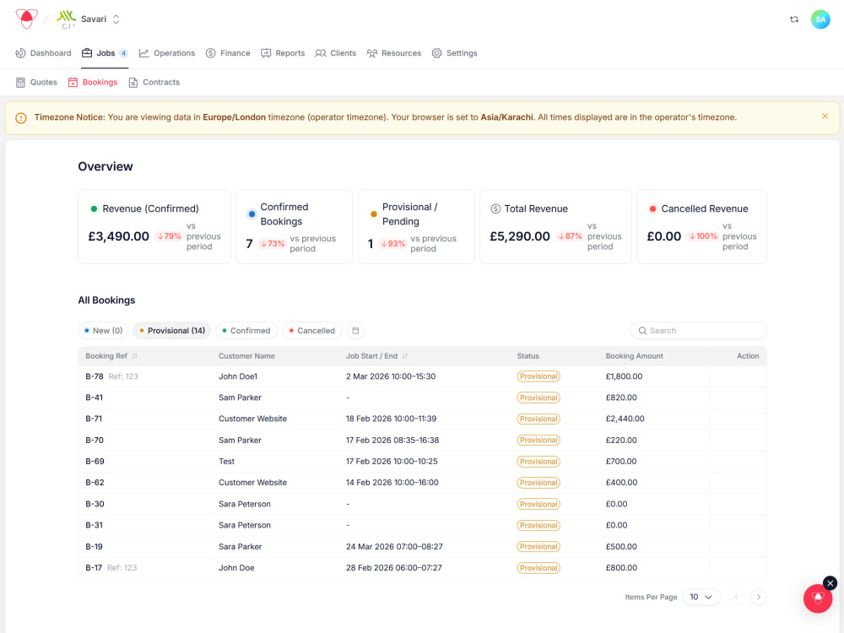Open booking B-69

[x=95, y=462]
